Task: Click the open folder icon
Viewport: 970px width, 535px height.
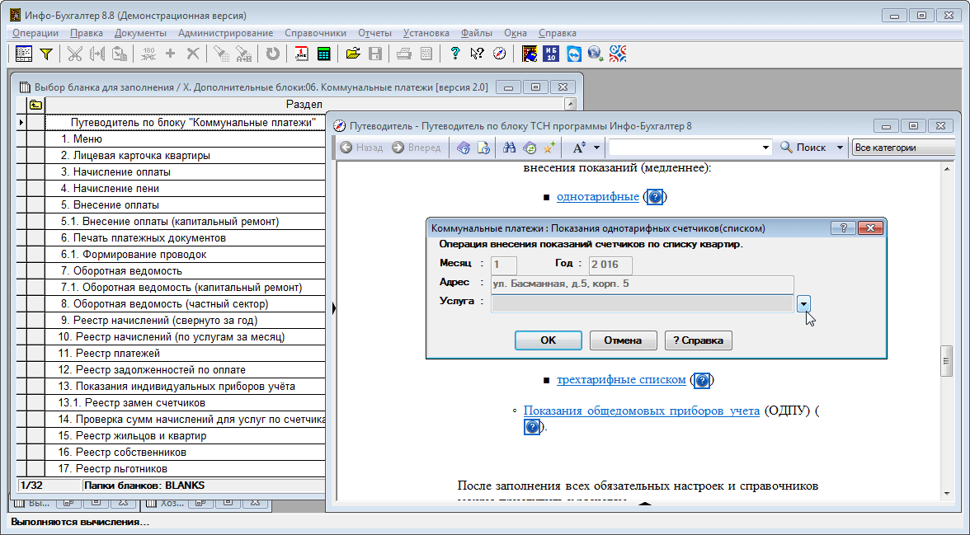Action: coord(353,54)
